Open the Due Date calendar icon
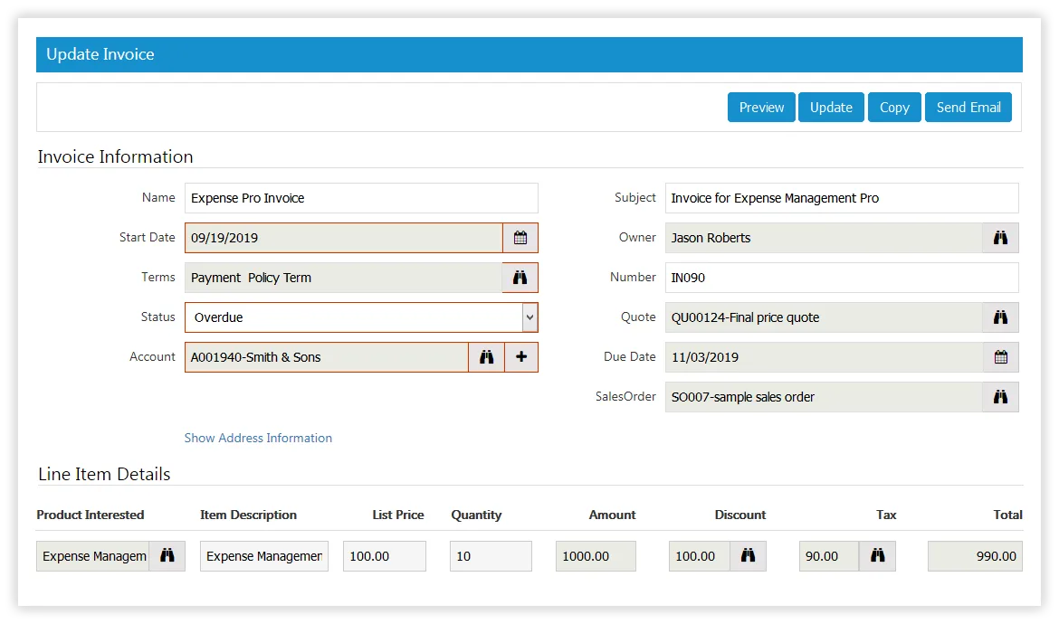Image resolution: width=1059 pixels, height=624 pixels. [1000, 357]
